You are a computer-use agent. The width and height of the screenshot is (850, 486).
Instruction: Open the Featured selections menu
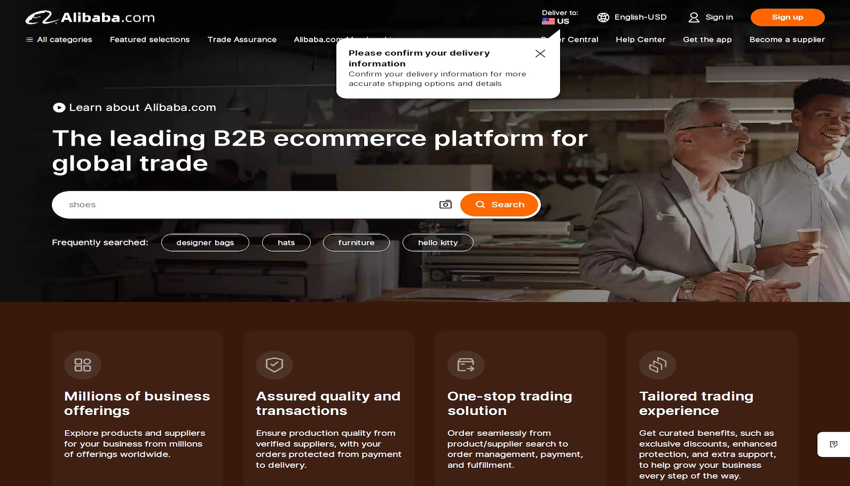[149, 39]
